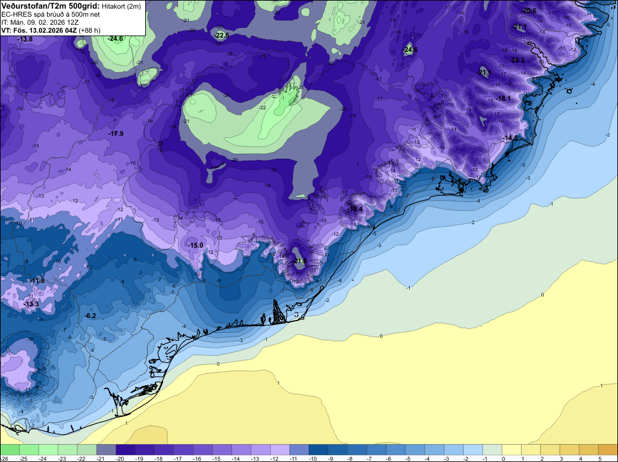Image resolution: width=618 pixels, height=462 pixels.
Task: Click the -19.4 temperature label
Action: point(355,209)
